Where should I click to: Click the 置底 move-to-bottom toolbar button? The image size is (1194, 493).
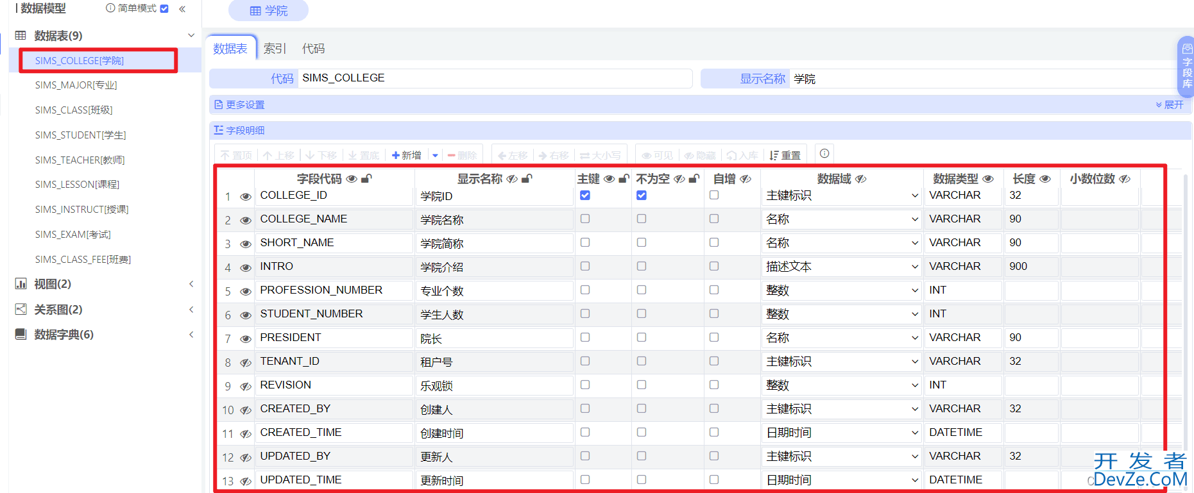click(364, 155)
